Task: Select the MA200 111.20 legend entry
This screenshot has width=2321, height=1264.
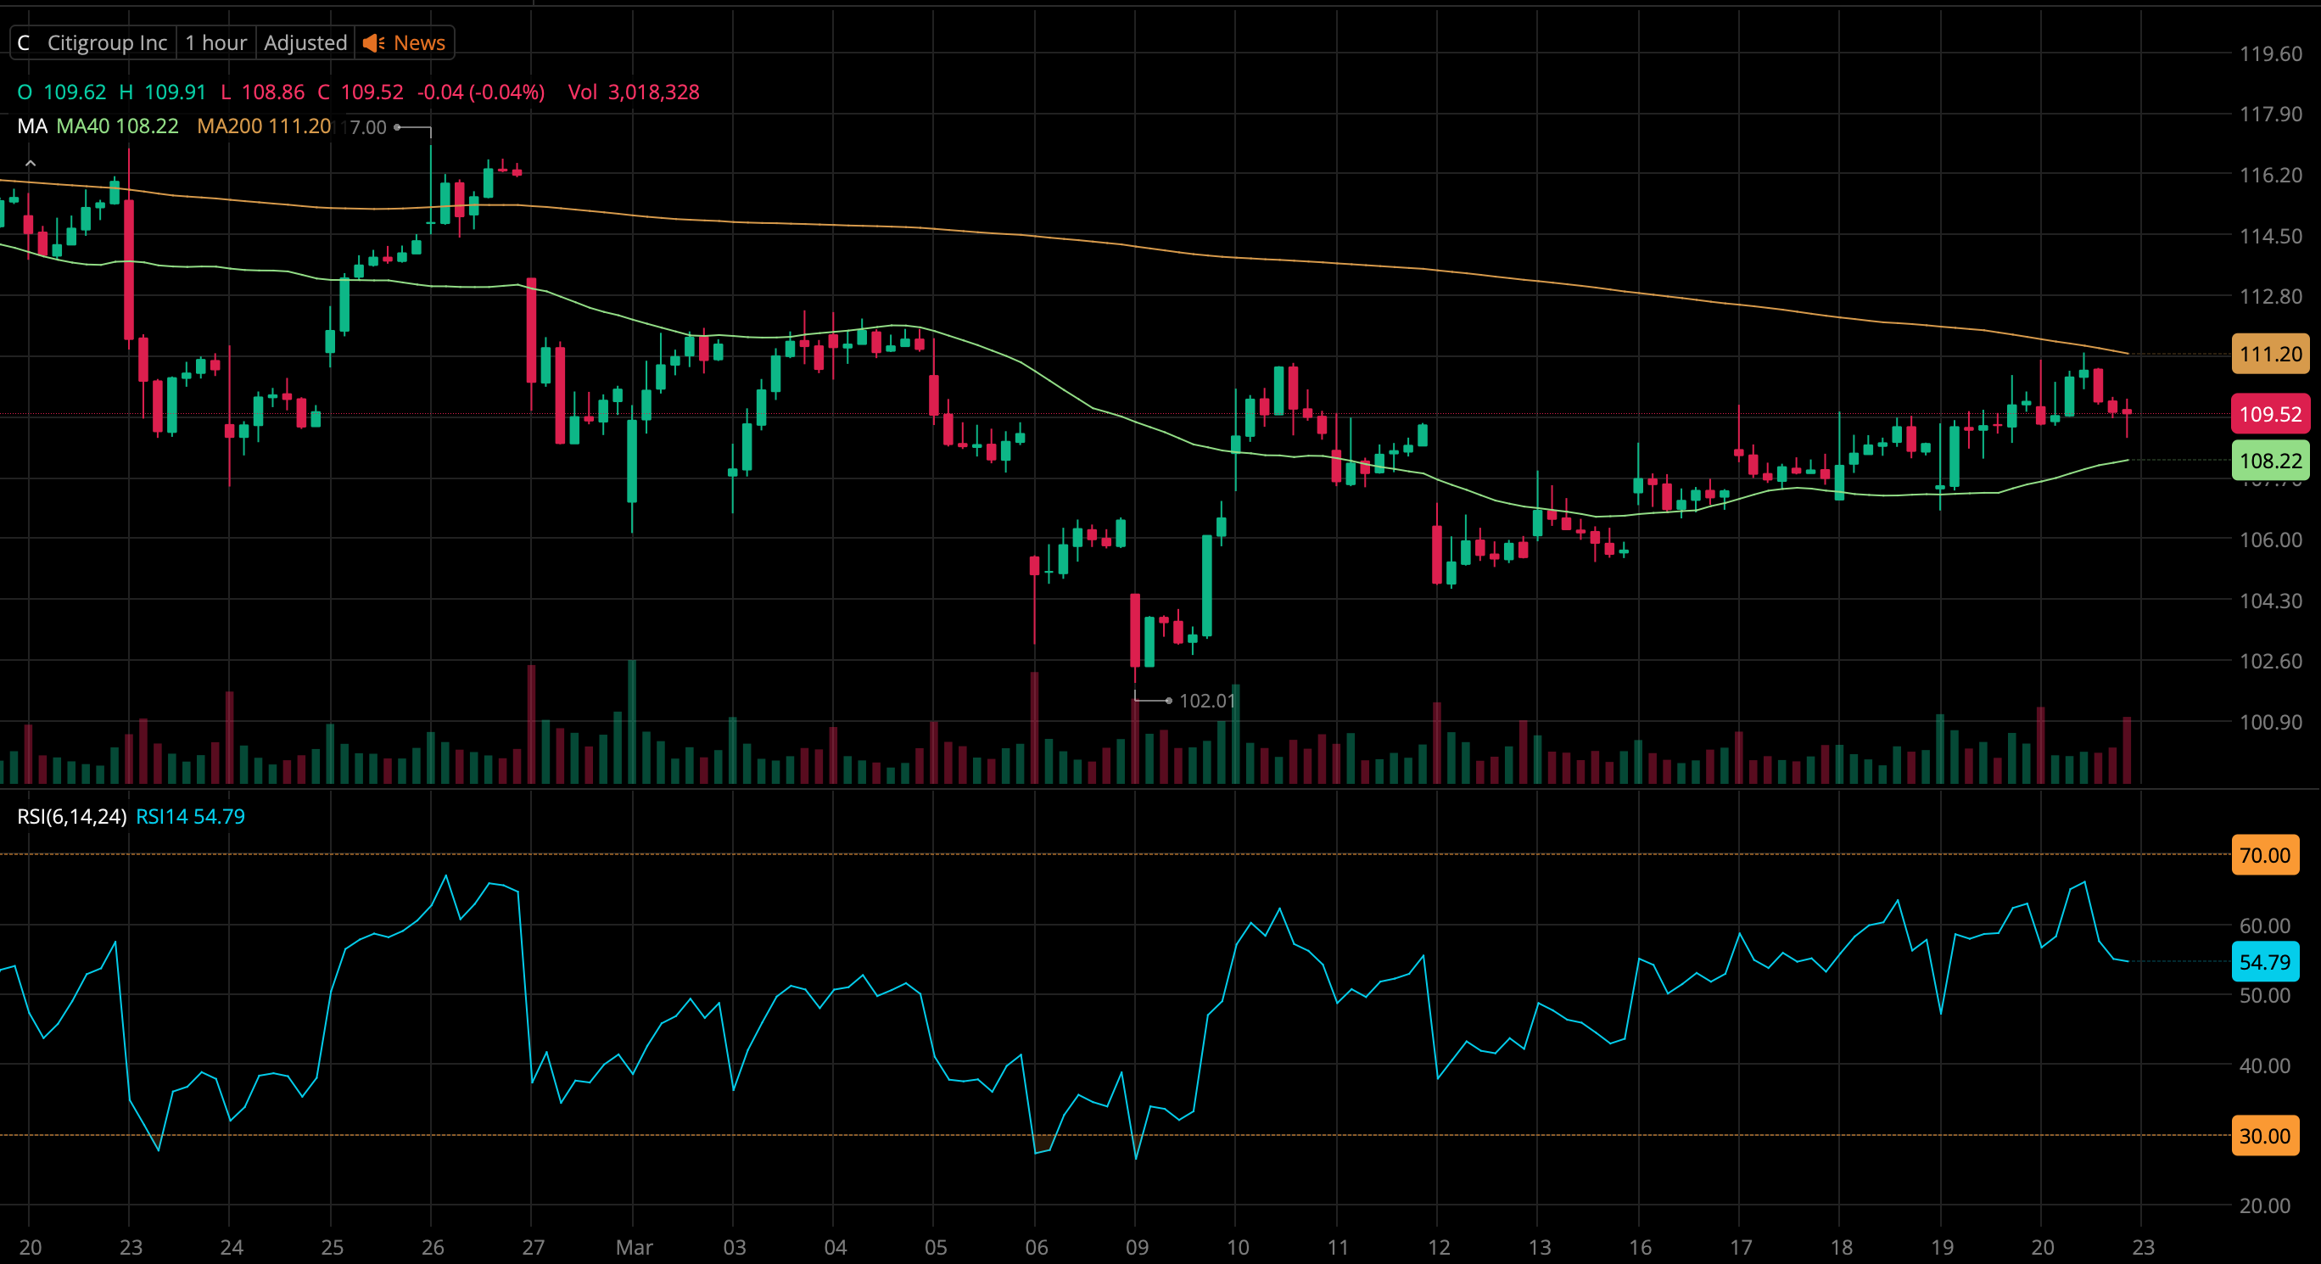Action: 263,126
